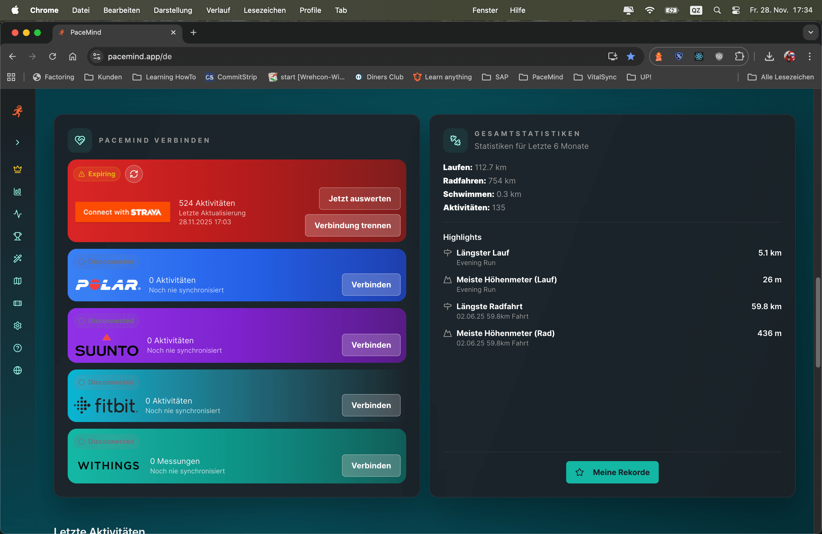Open the React DevTools extension icon

(x=699, y=56)
